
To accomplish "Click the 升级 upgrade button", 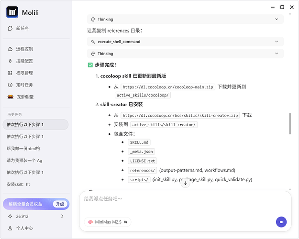I will tap(60, 204).
